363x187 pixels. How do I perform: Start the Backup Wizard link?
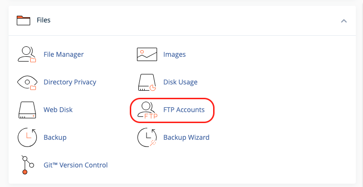click(186, 137)
